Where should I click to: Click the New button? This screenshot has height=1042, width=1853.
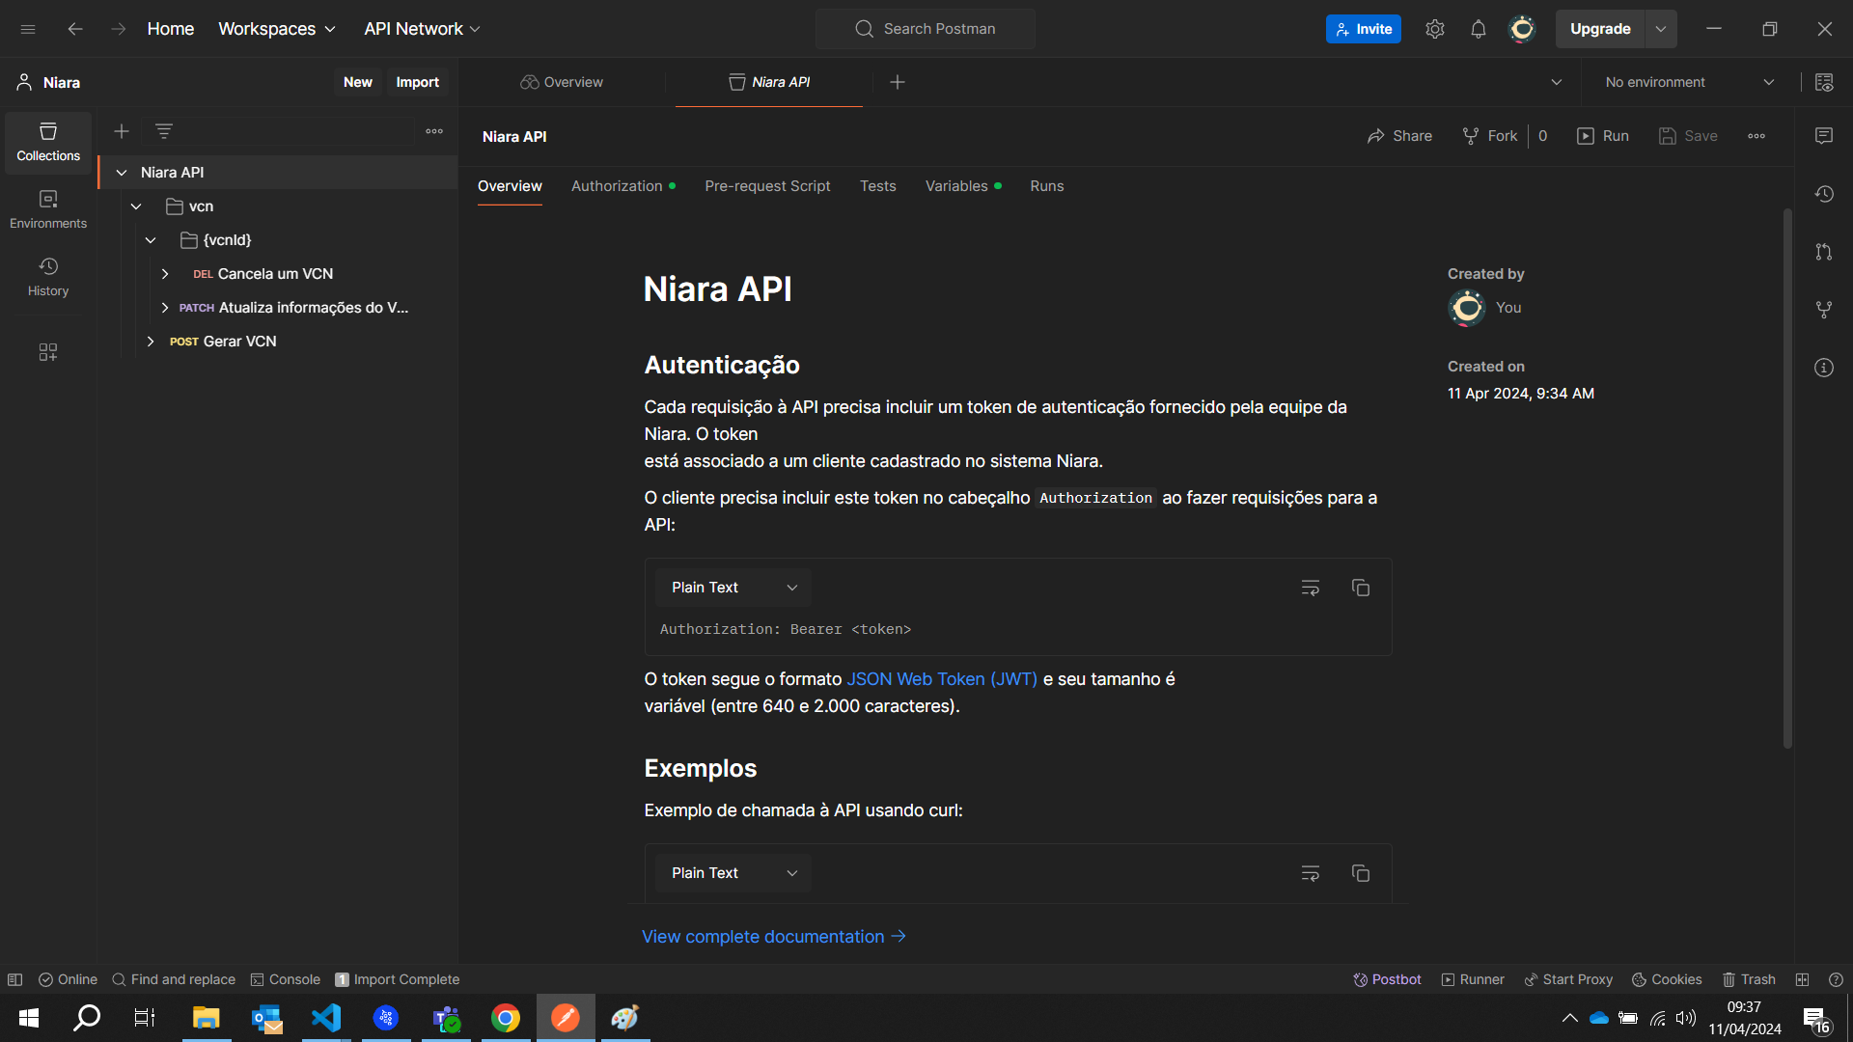click(x=358, y=82)
